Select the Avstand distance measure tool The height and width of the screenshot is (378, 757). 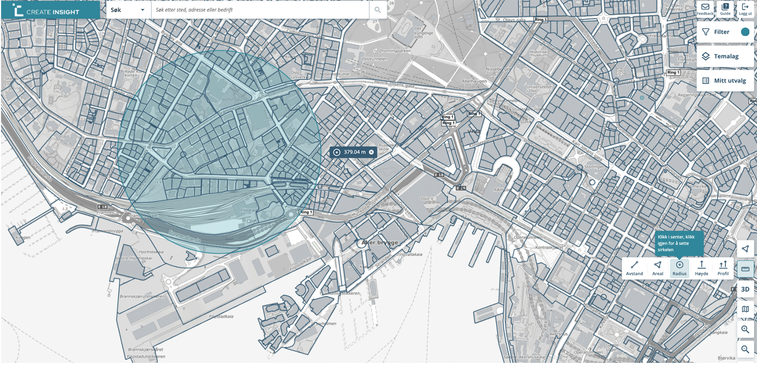(634, 268)
